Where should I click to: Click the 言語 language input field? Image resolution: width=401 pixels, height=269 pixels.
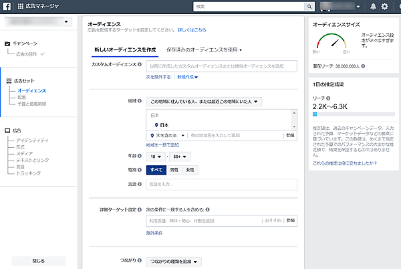[x=221, y=184]
